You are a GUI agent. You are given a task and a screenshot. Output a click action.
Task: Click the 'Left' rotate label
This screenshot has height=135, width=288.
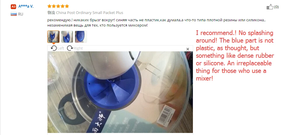click(x=61, y=48)
